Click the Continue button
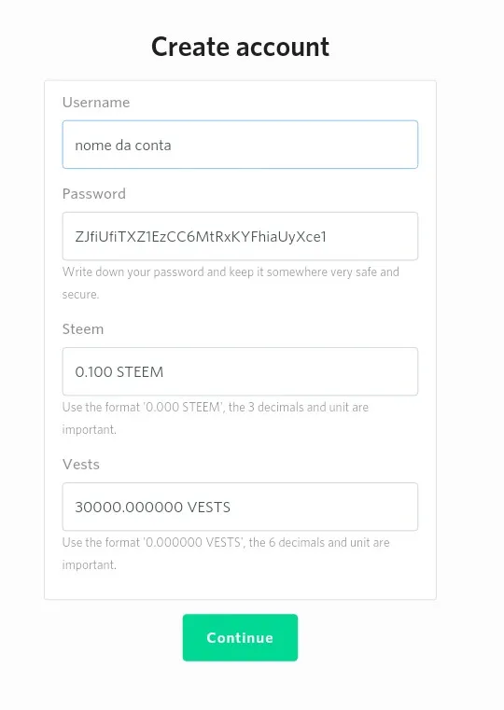This screenshot has height=710, width=504. tap(240, 637)
